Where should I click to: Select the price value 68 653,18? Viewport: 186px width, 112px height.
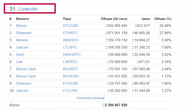pyautogui.click(x=141, y=76)
